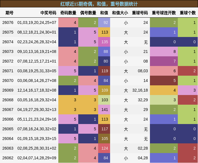
Task: Click winning numbers 03,05,16,18,29,32+04
Action: [x=37, y=100]
